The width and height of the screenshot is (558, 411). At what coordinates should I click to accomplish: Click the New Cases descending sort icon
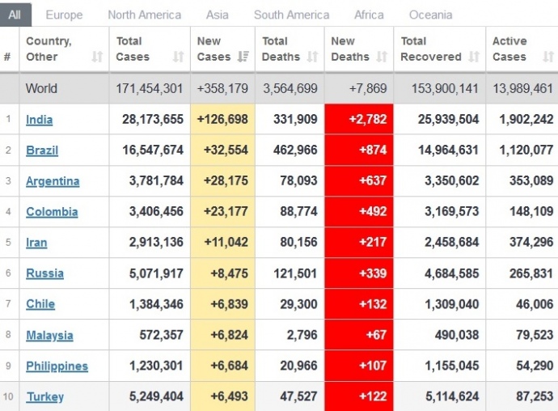point(243,57)
